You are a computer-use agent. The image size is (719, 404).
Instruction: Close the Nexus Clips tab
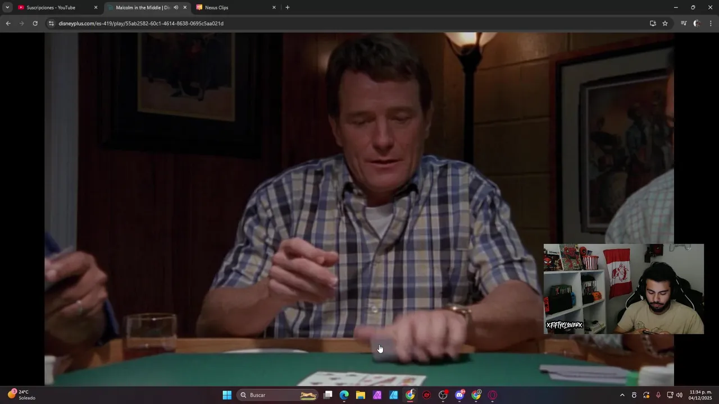coord(274,8)
